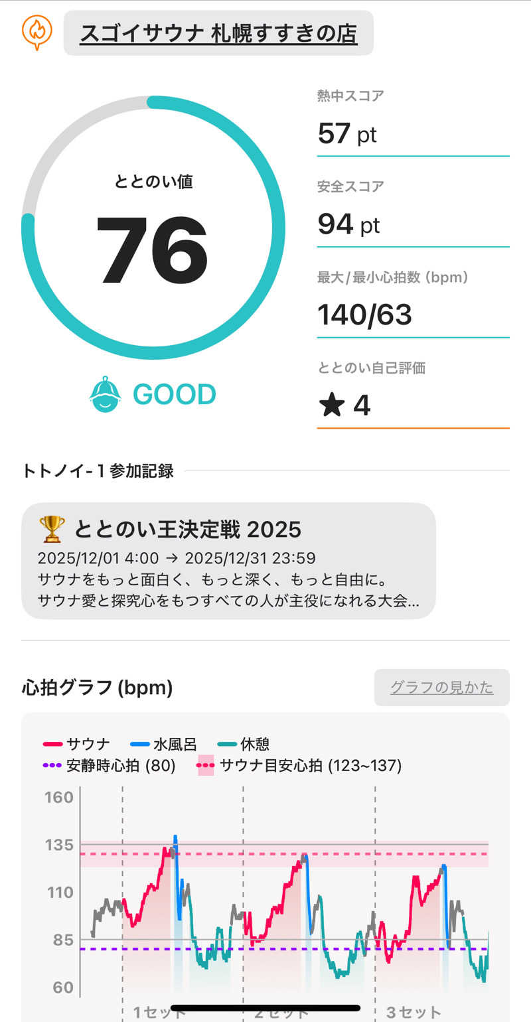Tap the ととのい値 76 circular gauge
531x1022 pixels.
153,228
